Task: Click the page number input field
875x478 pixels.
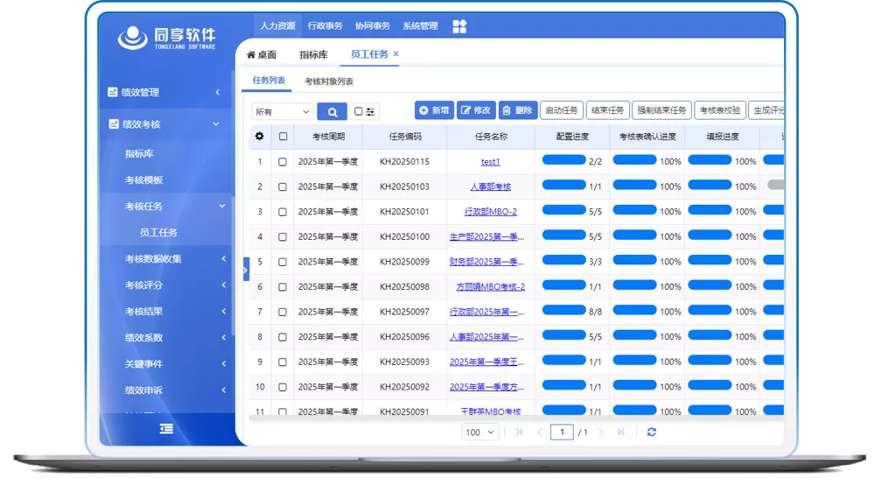Action: (x=562, y=432)
